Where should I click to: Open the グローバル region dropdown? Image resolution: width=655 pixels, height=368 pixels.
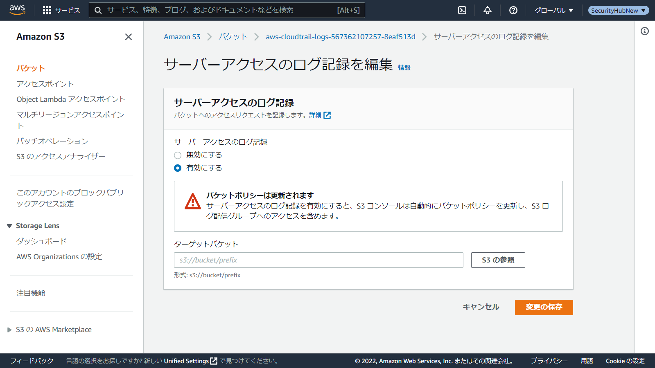coord(553,10)
